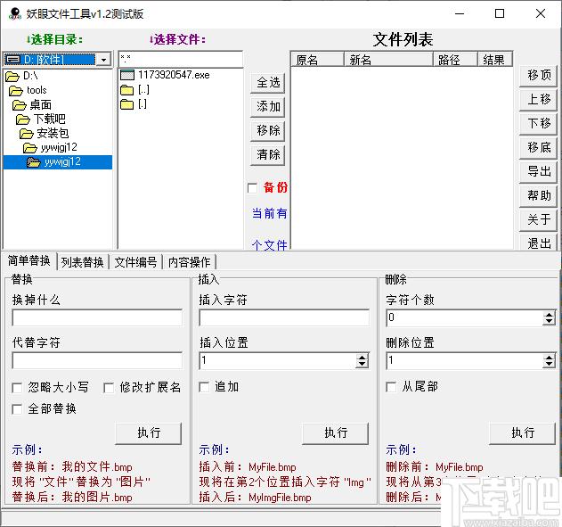Image resolution: width=562 pixels, height=527 pixels.
Task: Click the 移顶 move to top button
Action: tap(538, 75)
